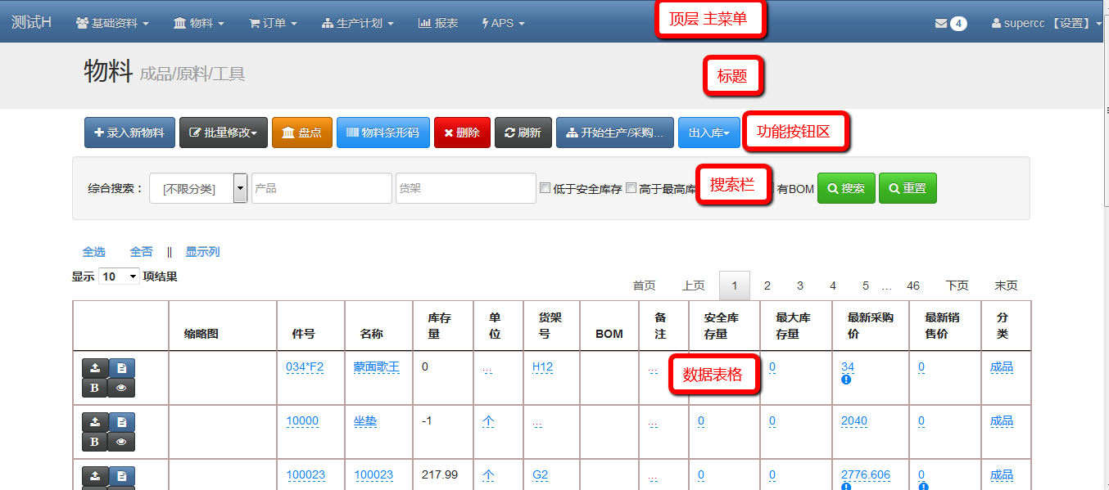The image size is (1109, 490).
Task: Enable the 低于安全库存 checkbox
Action: tap(545, 188)
